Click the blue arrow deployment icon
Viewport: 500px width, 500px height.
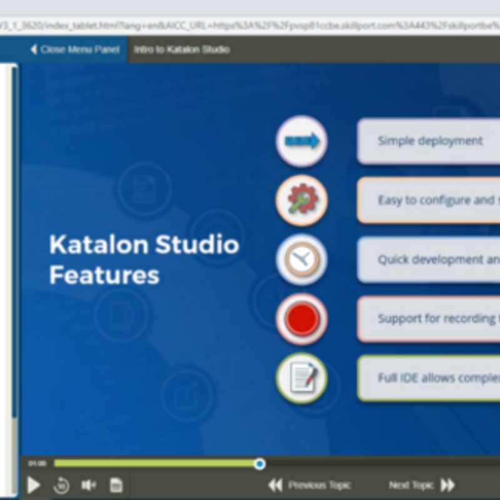pos(302,141)
